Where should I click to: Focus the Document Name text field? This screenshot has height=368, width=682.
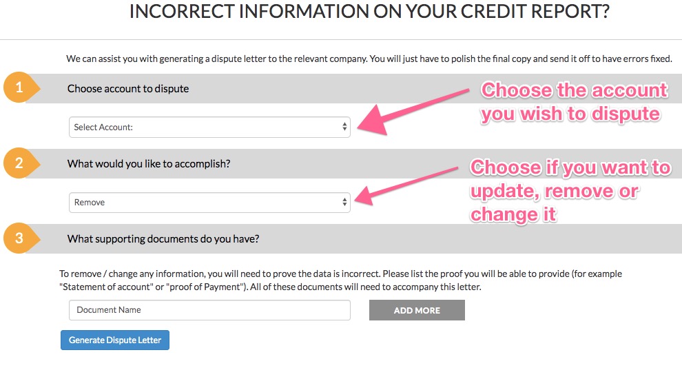(x=209, y=310)
